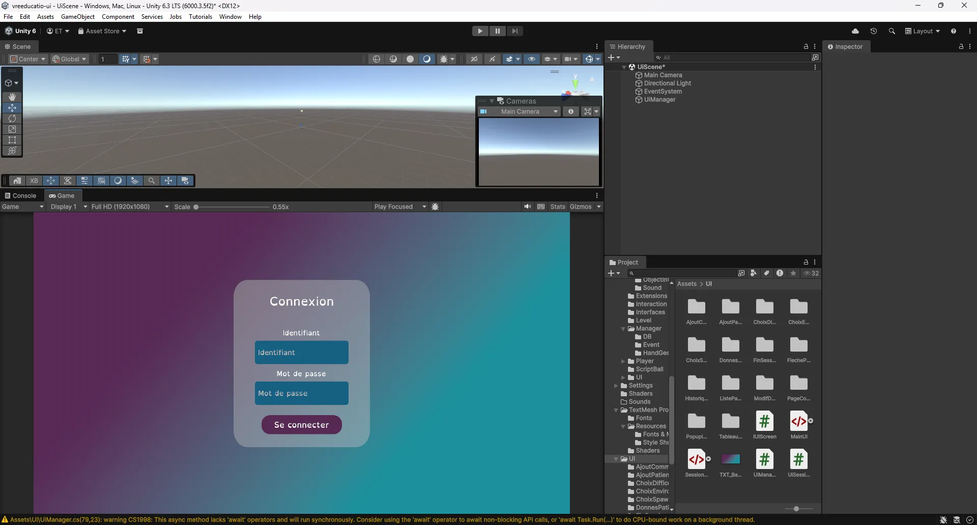Select the Transform tool in Scene

[12, 151]
